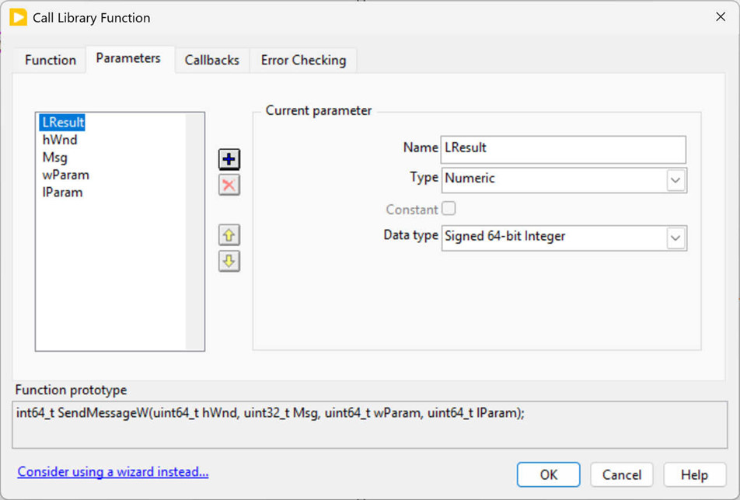Toggle the Constant checkbox
The height and width of the screenshot is (500, 740).
point(449,209)
